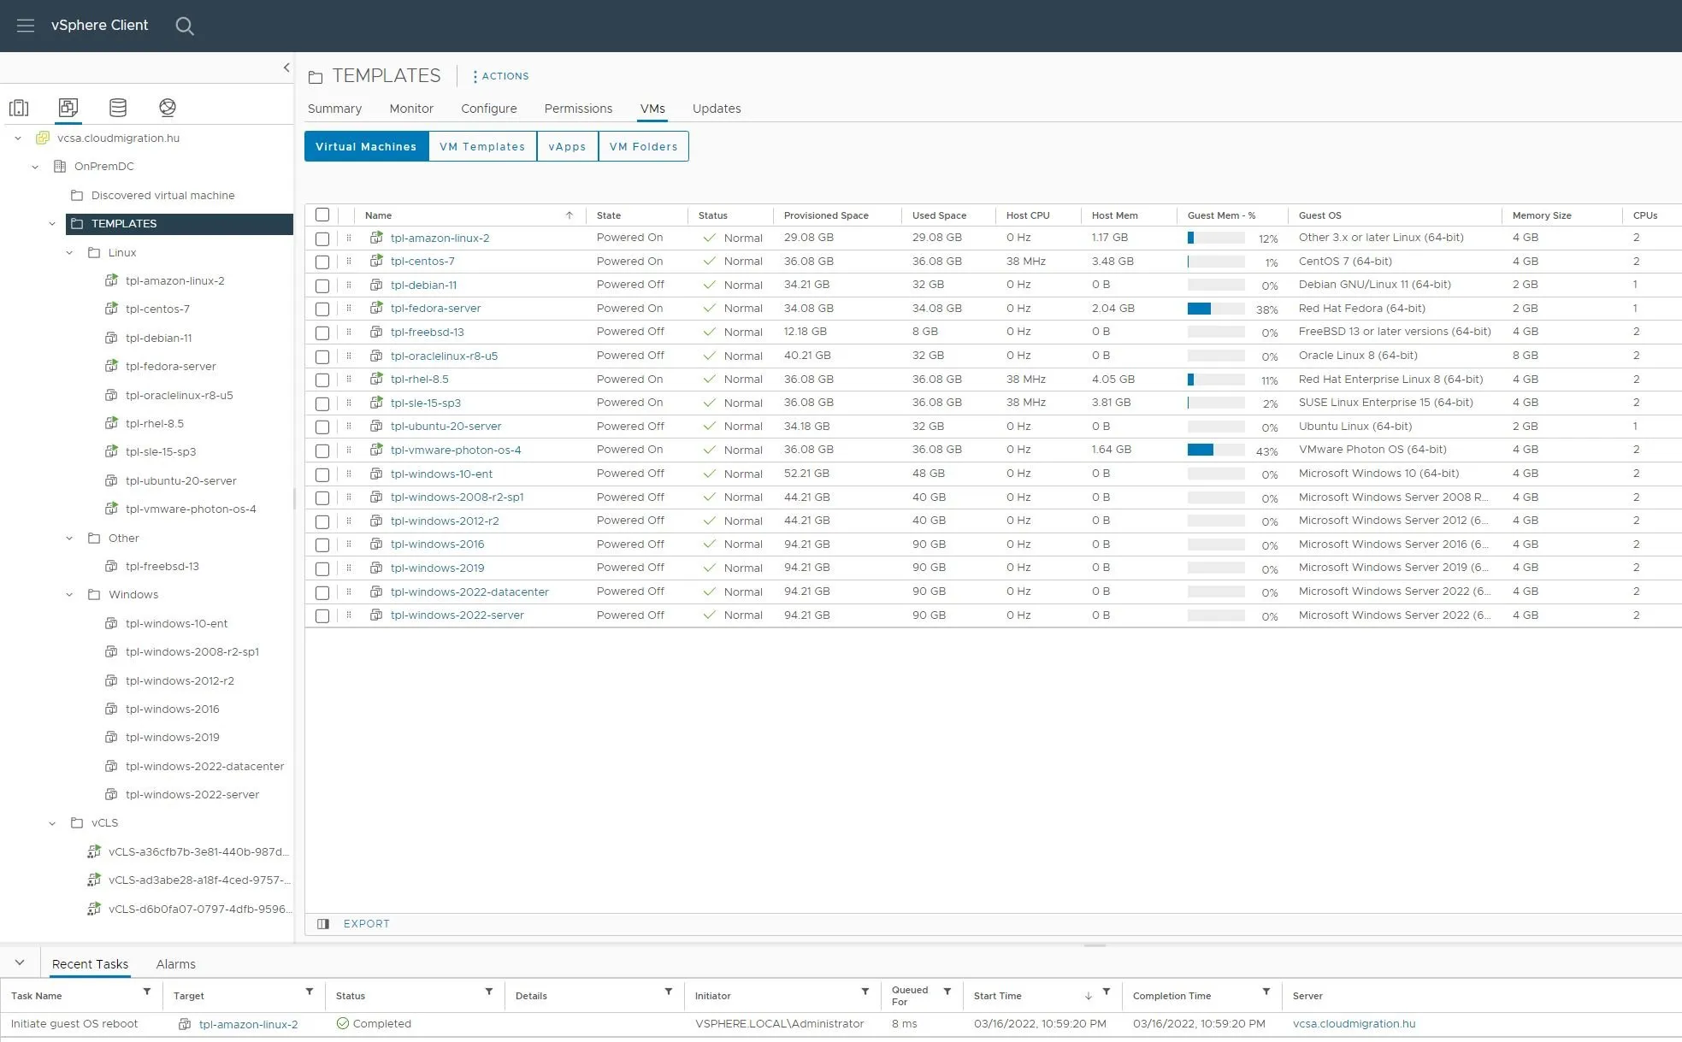Click the TEMPLATES folder icon in header
The width and height of the screenshot is (1682, 1042).
tap(316, 77)
